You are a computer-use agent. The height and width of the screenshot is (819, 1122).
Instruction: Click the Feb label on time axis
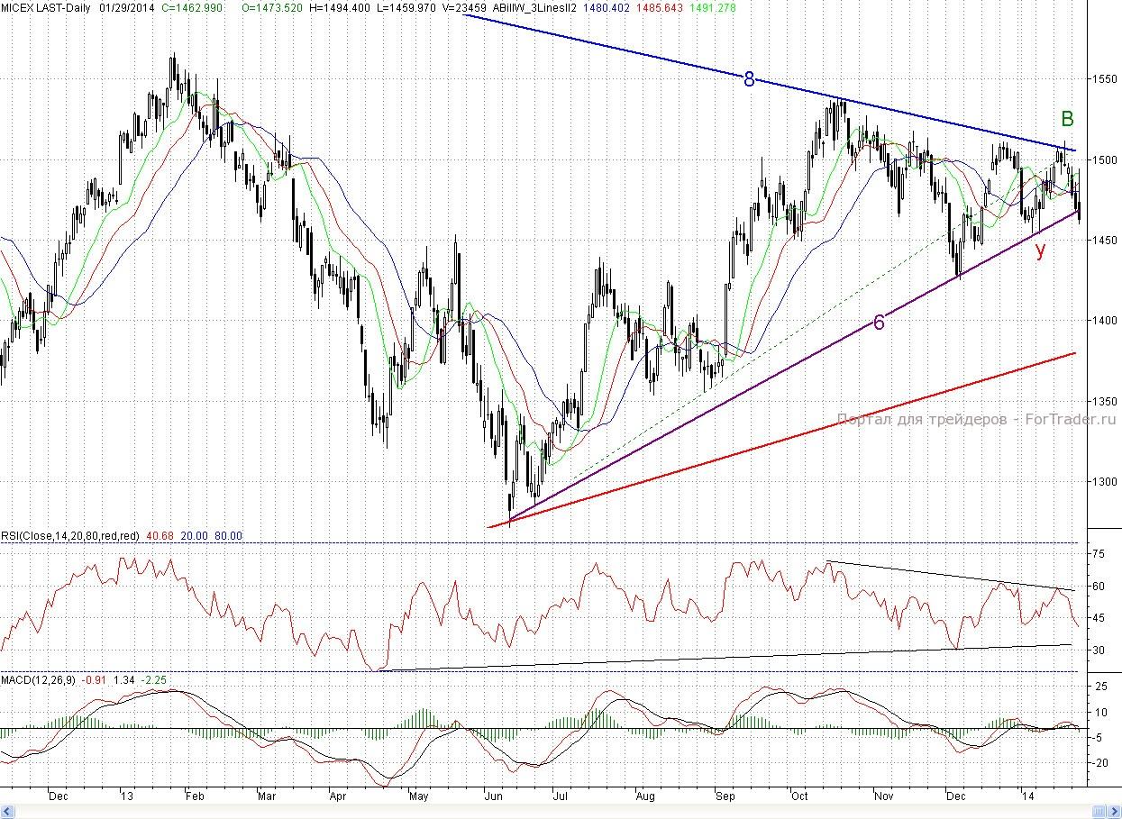[195, 796]
